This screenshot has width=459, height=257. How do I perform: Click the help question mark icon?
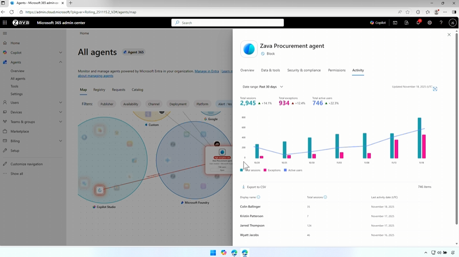click(x=441, y=23)
